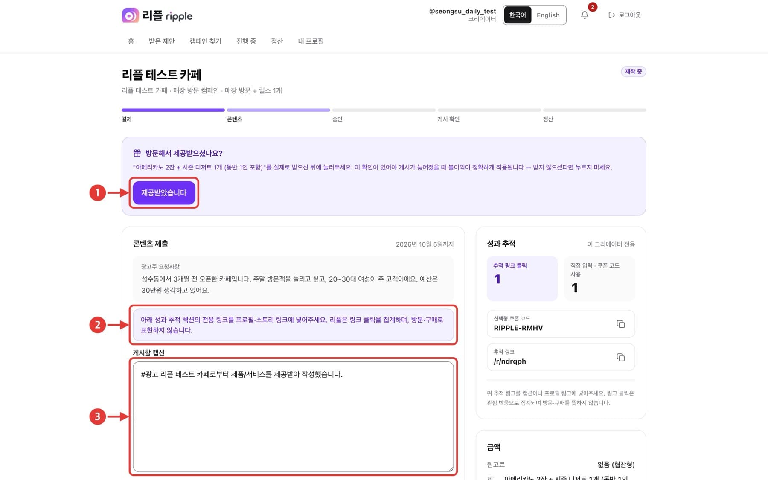The image size is (768, 480).
Task: Go to 받은 제안 menu
Action: pos(162,41)
